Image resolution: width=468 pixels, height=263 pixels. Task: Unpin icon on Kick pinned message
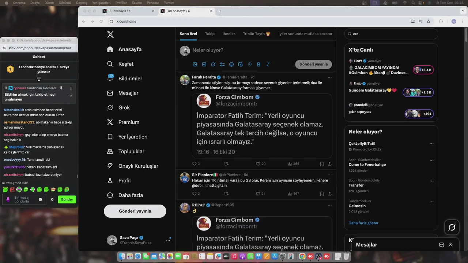click(x=61, y=88)
